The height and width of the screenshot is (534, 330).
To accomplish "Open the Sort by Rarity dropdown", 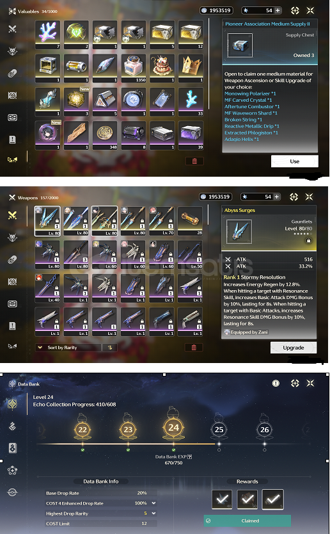I will click(68, 348).
